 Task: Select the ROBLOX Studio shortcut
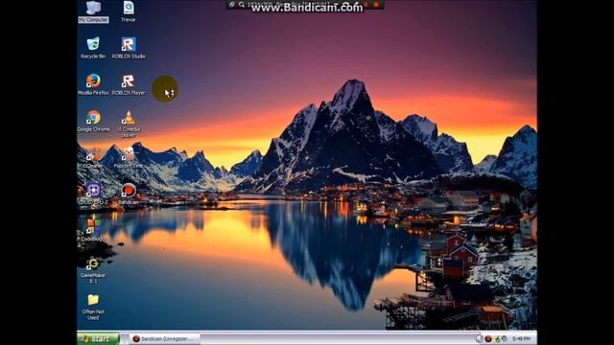click(129, 48)
